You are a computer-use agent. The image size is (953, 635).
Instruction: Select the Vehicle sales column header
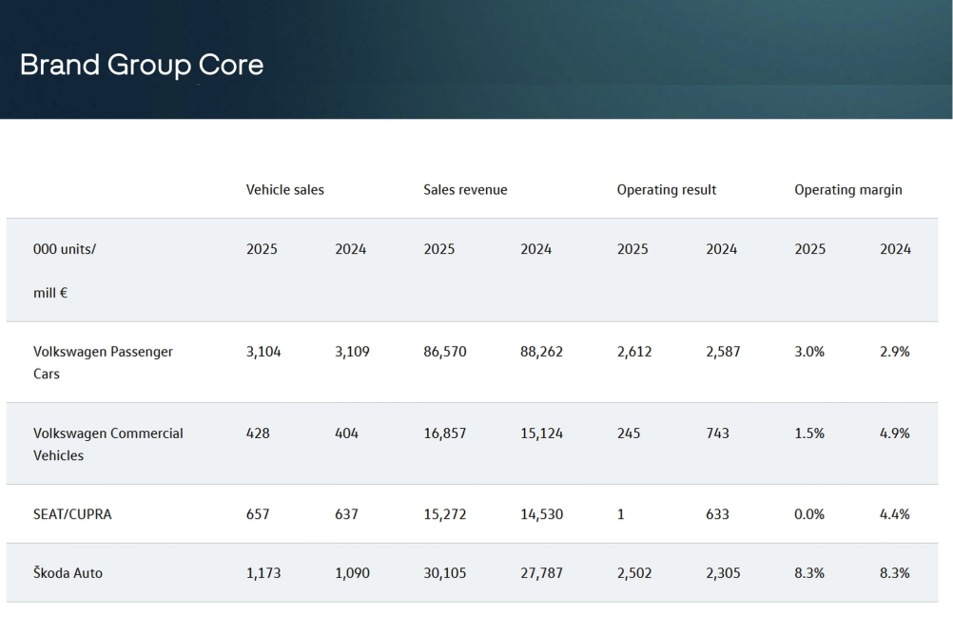[x=284, y=190]
